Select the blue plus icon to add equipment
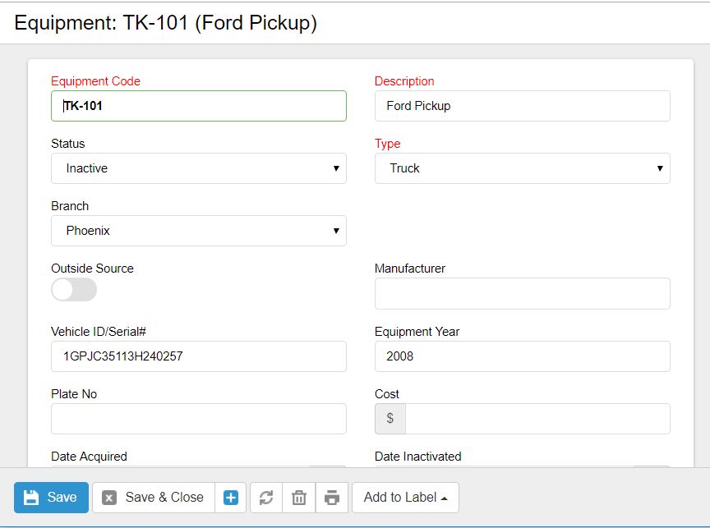Screen dimensions: 710x528 click(x=231, y=497)
